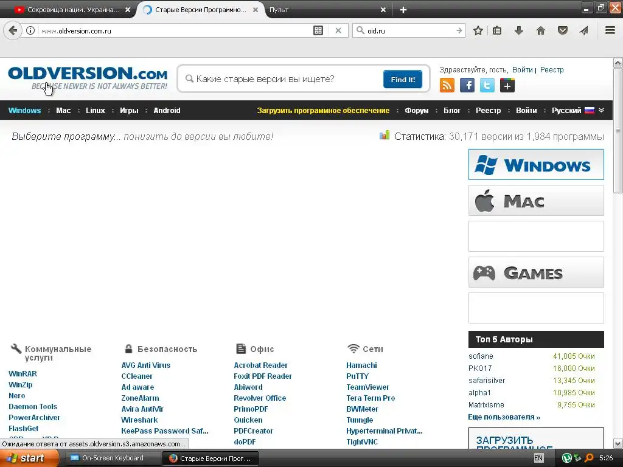The width and height of the screenshot is (623, 467).
Task: Click the Windows platform banner
Action: 536,164
